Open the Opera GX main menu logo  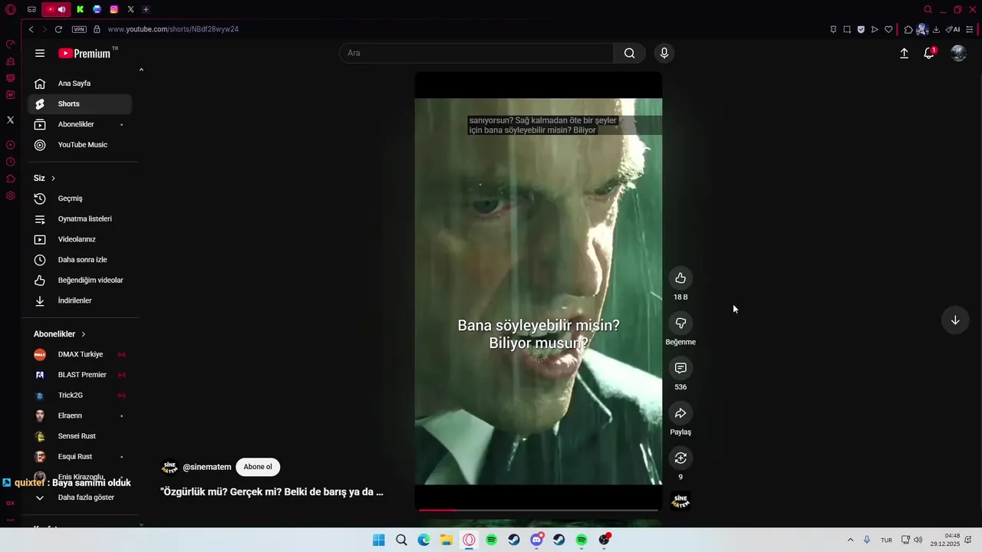[11, 10]
